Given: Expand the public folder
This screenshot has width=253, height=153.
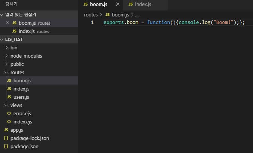Looking at the screenshot, I should 17,64.
